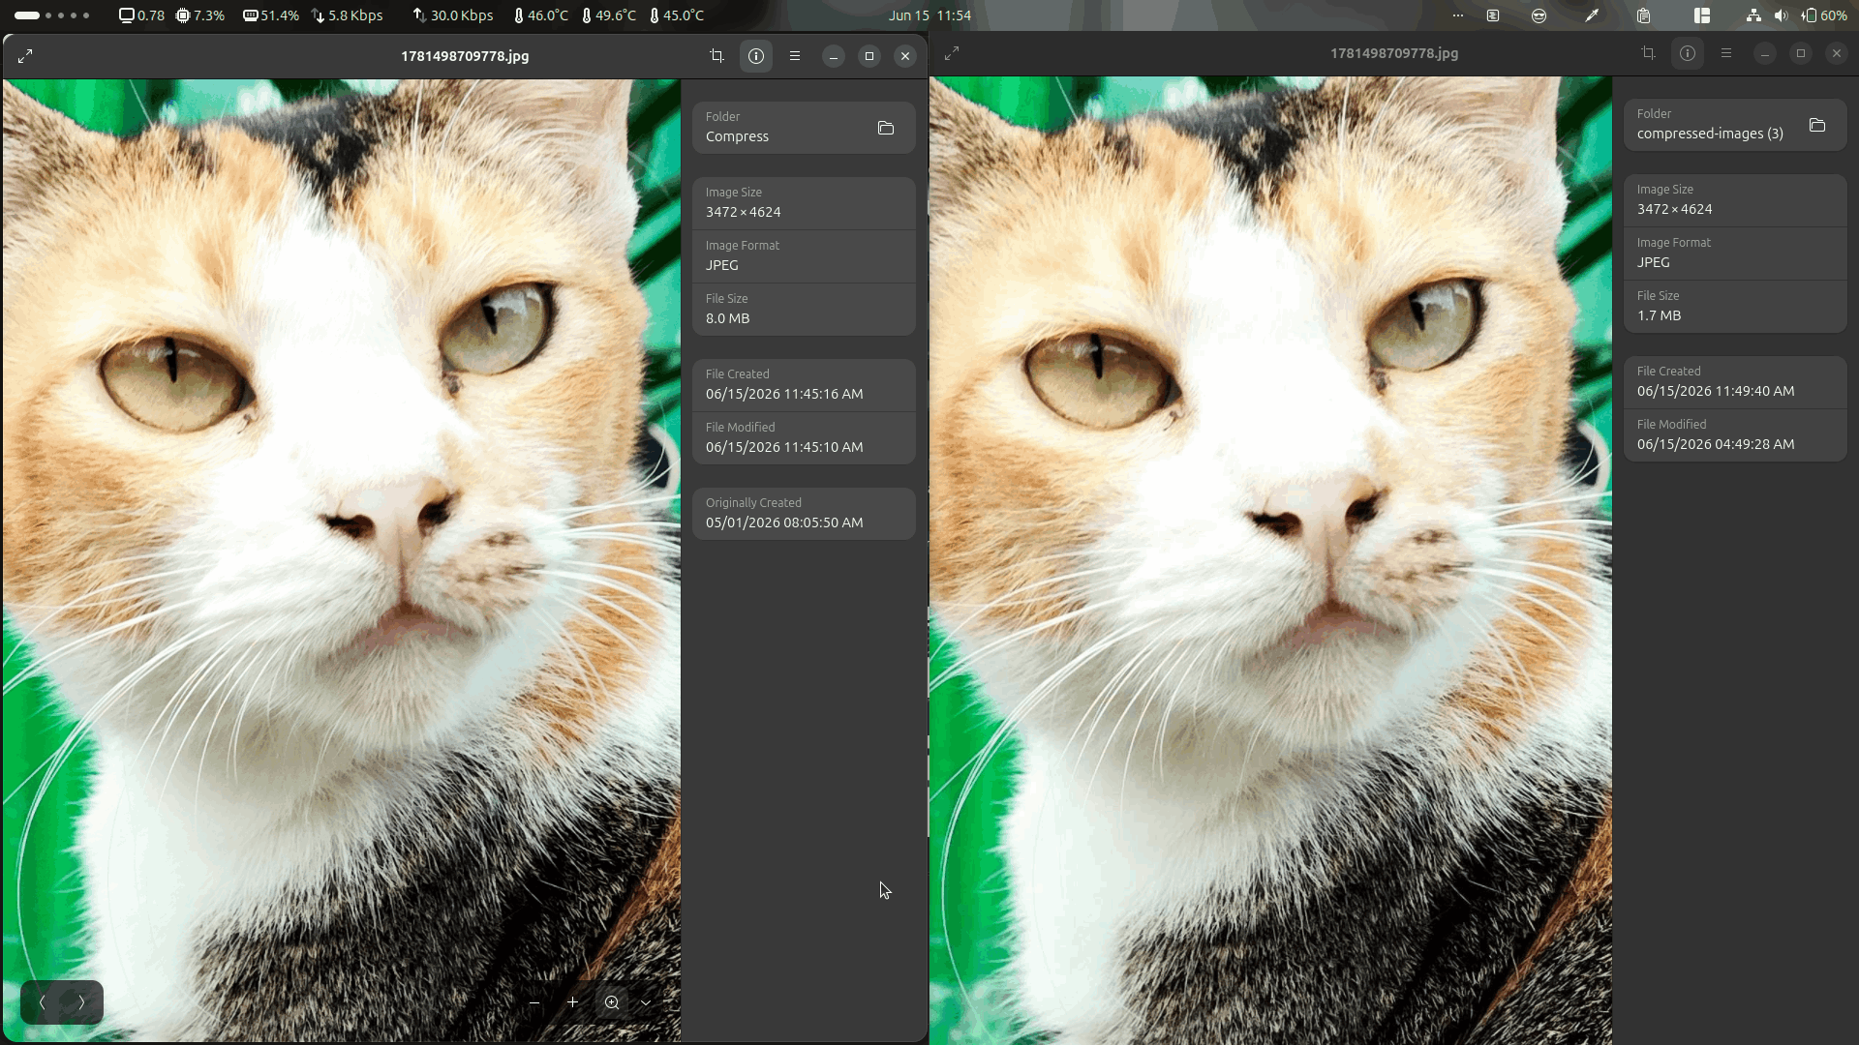Click Originally Created 05/01/2026 08:05:50 AM
Screen dimensions: 1859x1045
pyautogui.click(x=804, y=514)
